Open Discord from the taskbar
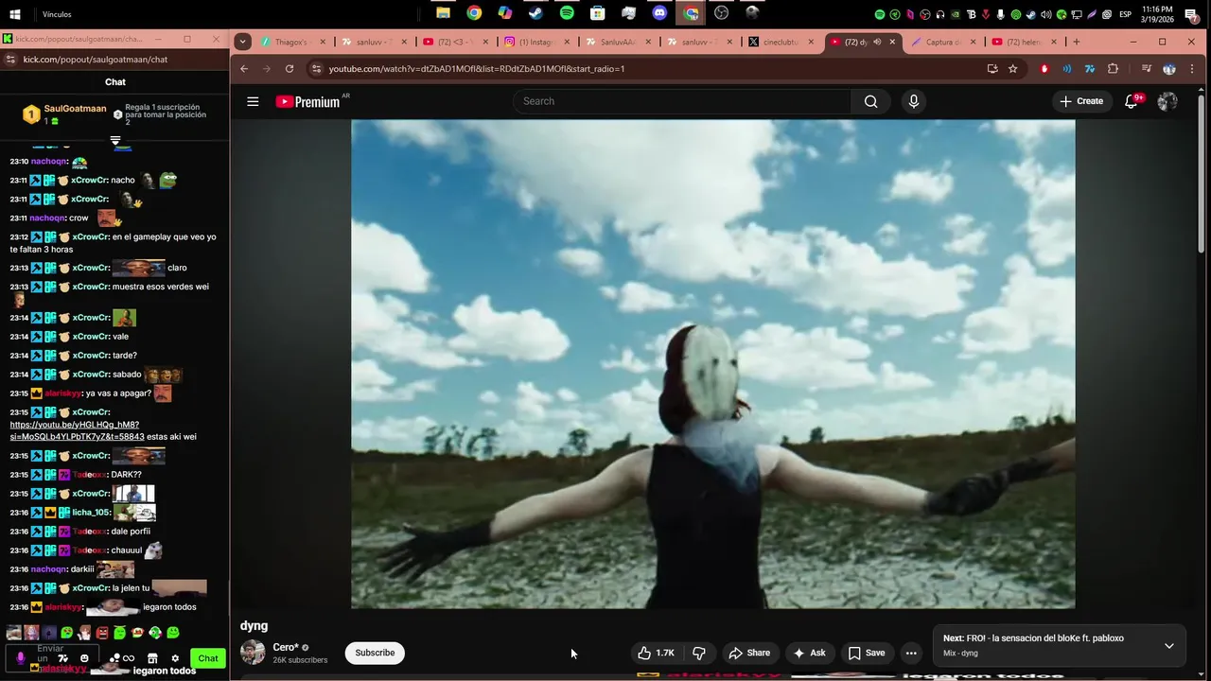 [x=659, y=13]
